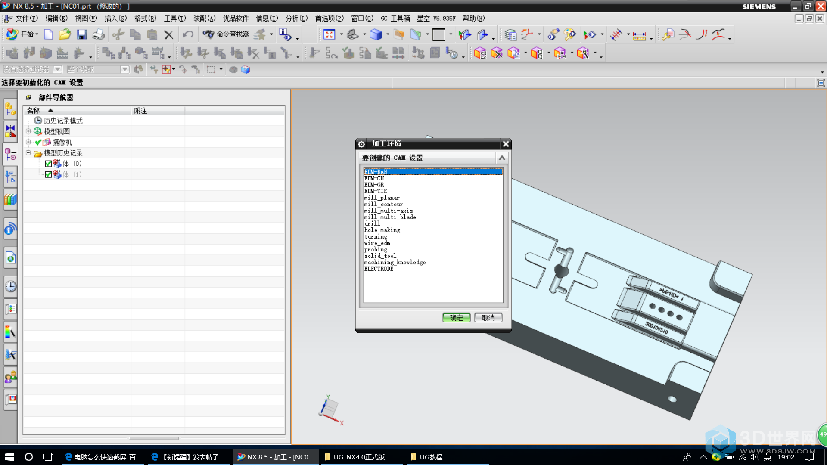Toggle checkbox for 体 (1)
This screenshot has height=465, width=827.
coord(48,174)
